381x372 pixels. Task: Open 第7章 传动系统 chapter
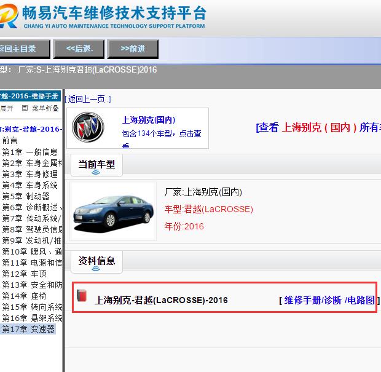coord(31,218)
